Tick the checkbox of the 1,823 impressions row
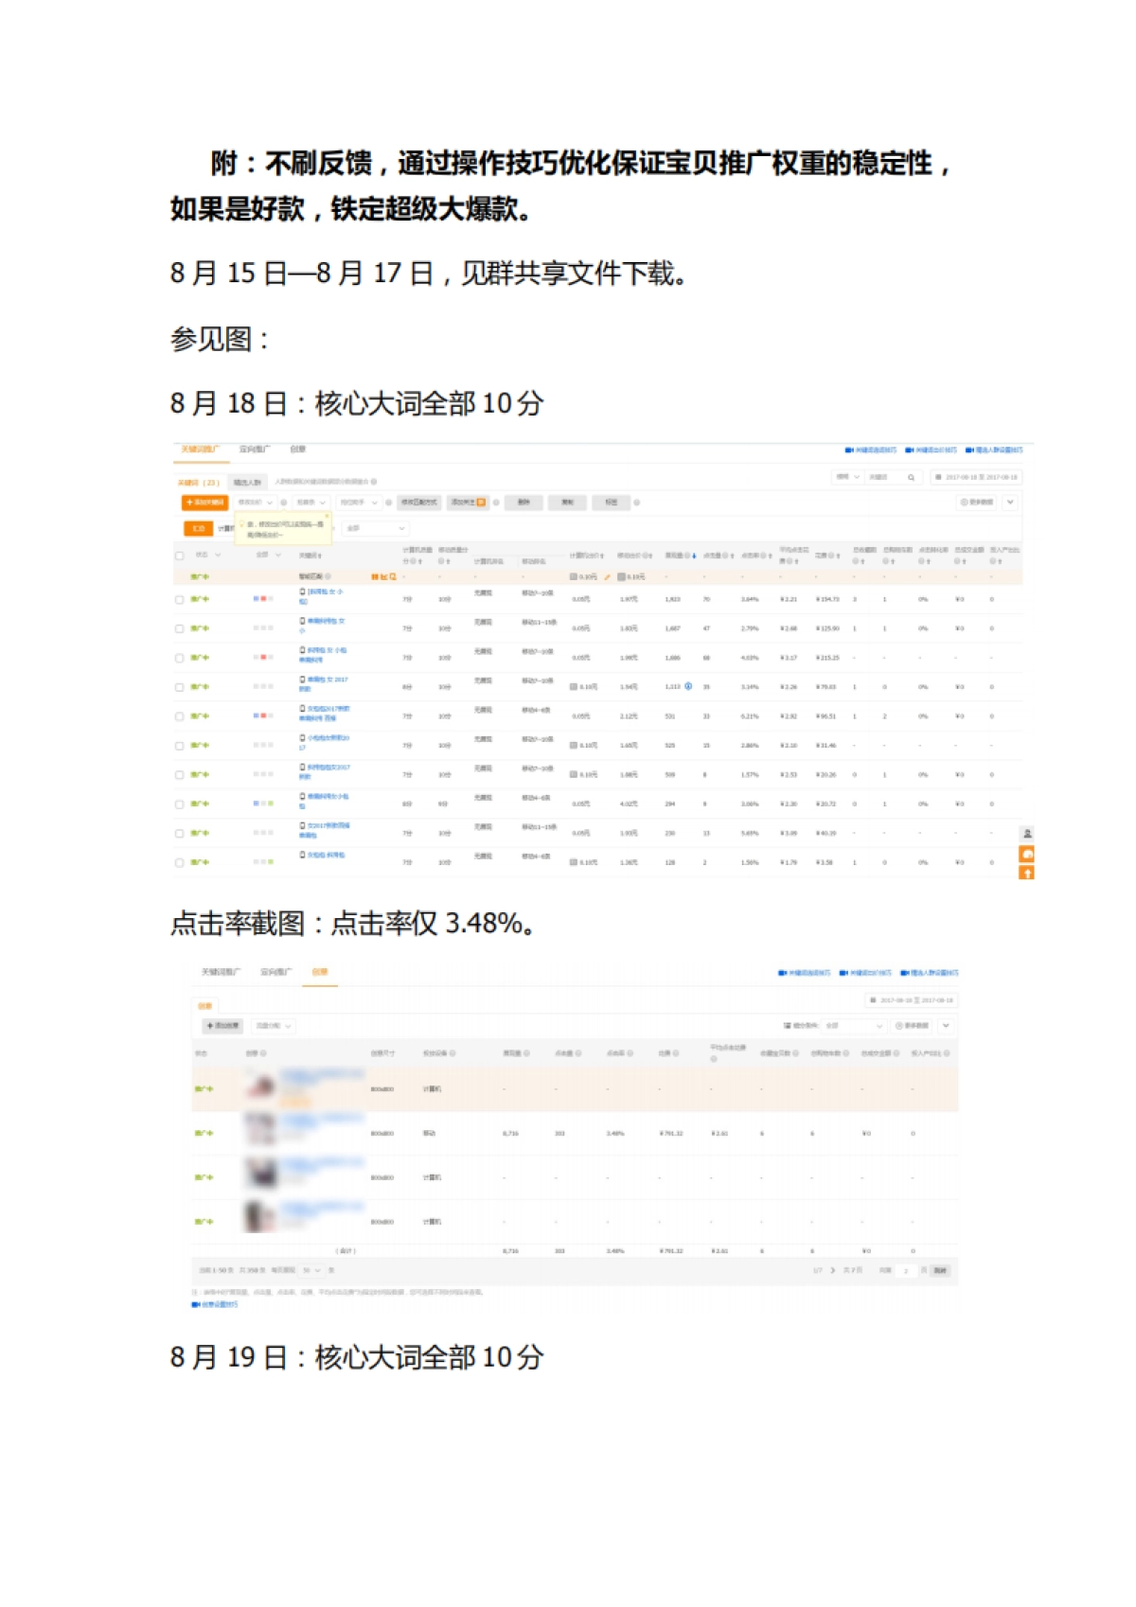The height and width of the screenshot is (1607, 1136). [x=179, y=599]
